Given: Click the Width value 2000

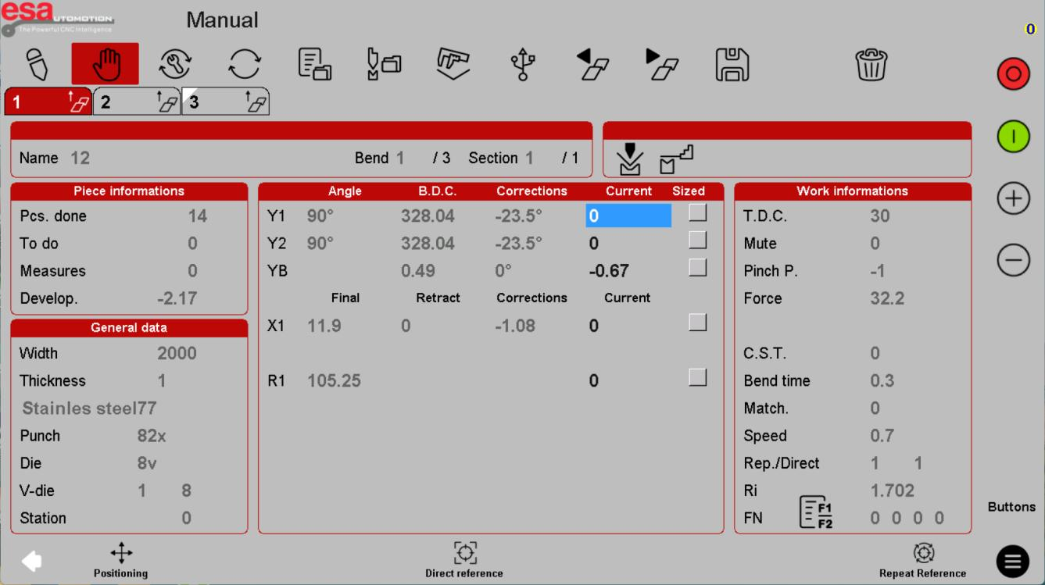Looking at the screenshot, I should tap(177, 353).
